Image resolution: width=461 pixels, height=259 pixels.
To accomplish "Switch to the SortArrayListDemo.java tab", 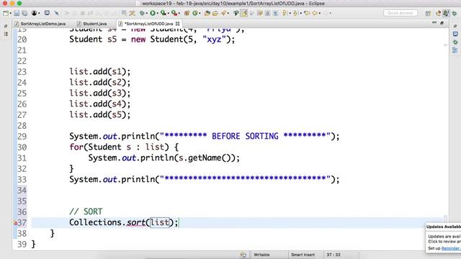I will point(40,24).
